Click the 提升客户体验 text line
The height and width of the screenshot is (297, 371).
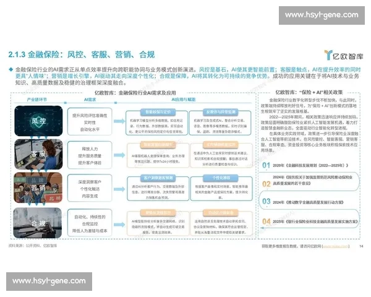pos(90,163)
